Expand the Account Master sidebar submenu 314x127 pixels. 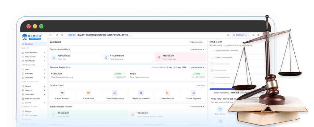44,52
